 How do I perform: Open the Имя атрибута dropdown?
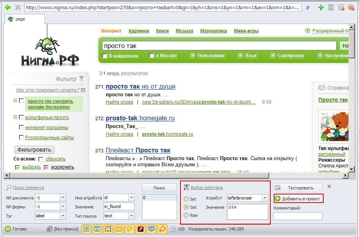click(131, 198)
